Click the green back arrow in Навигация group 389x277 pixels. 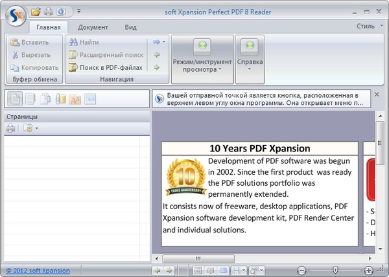pos(156,55)
